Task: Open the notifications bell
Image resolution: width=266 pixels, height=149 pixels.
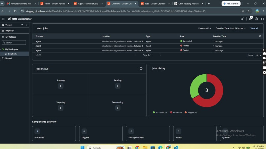Action: pyautogui.click(x=250, y=19)
